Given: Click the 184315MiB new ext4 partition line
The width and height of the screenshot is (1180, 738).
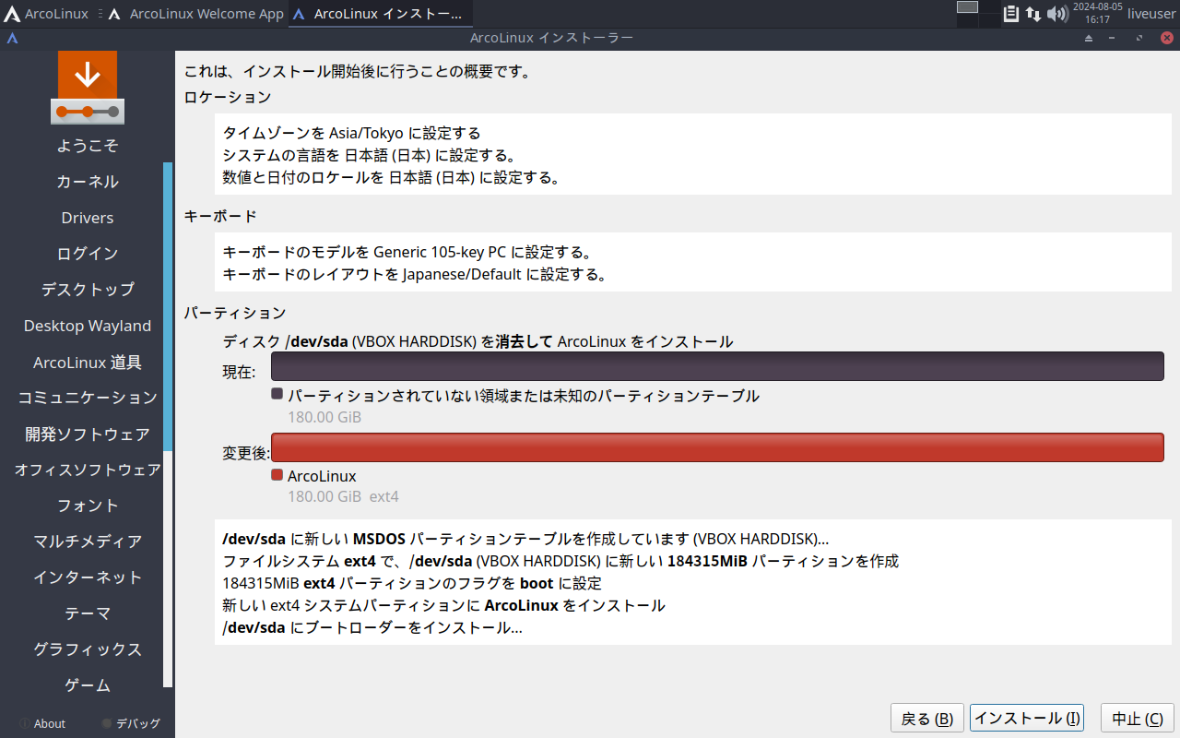Looking at the screenshot, I should (x=560, y=561).
